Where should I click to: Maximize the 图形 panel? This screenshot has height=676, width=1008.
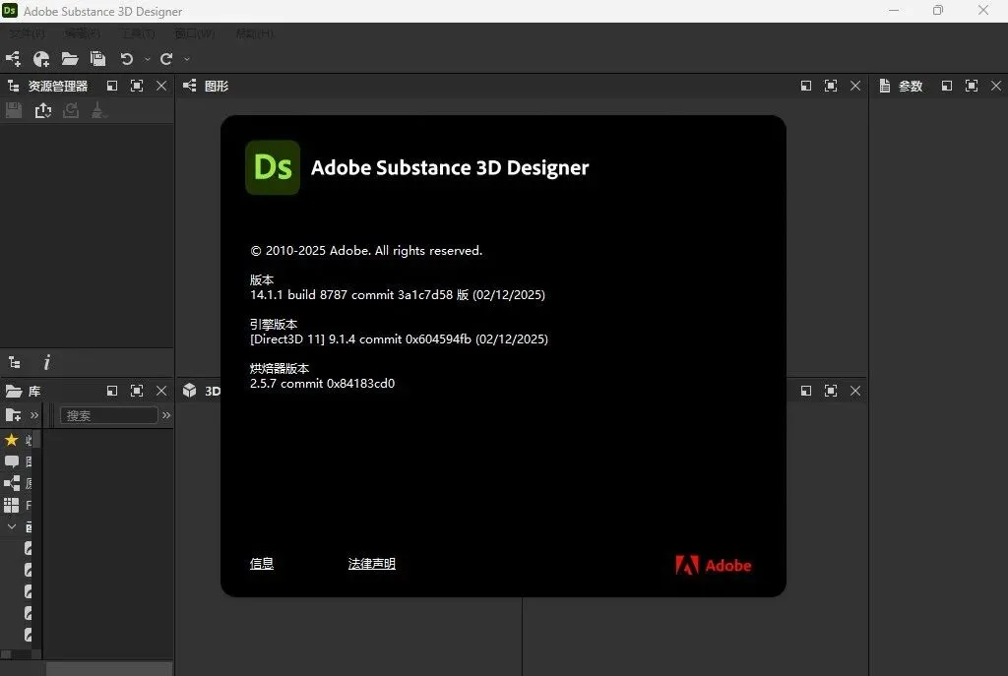[831, 86]
